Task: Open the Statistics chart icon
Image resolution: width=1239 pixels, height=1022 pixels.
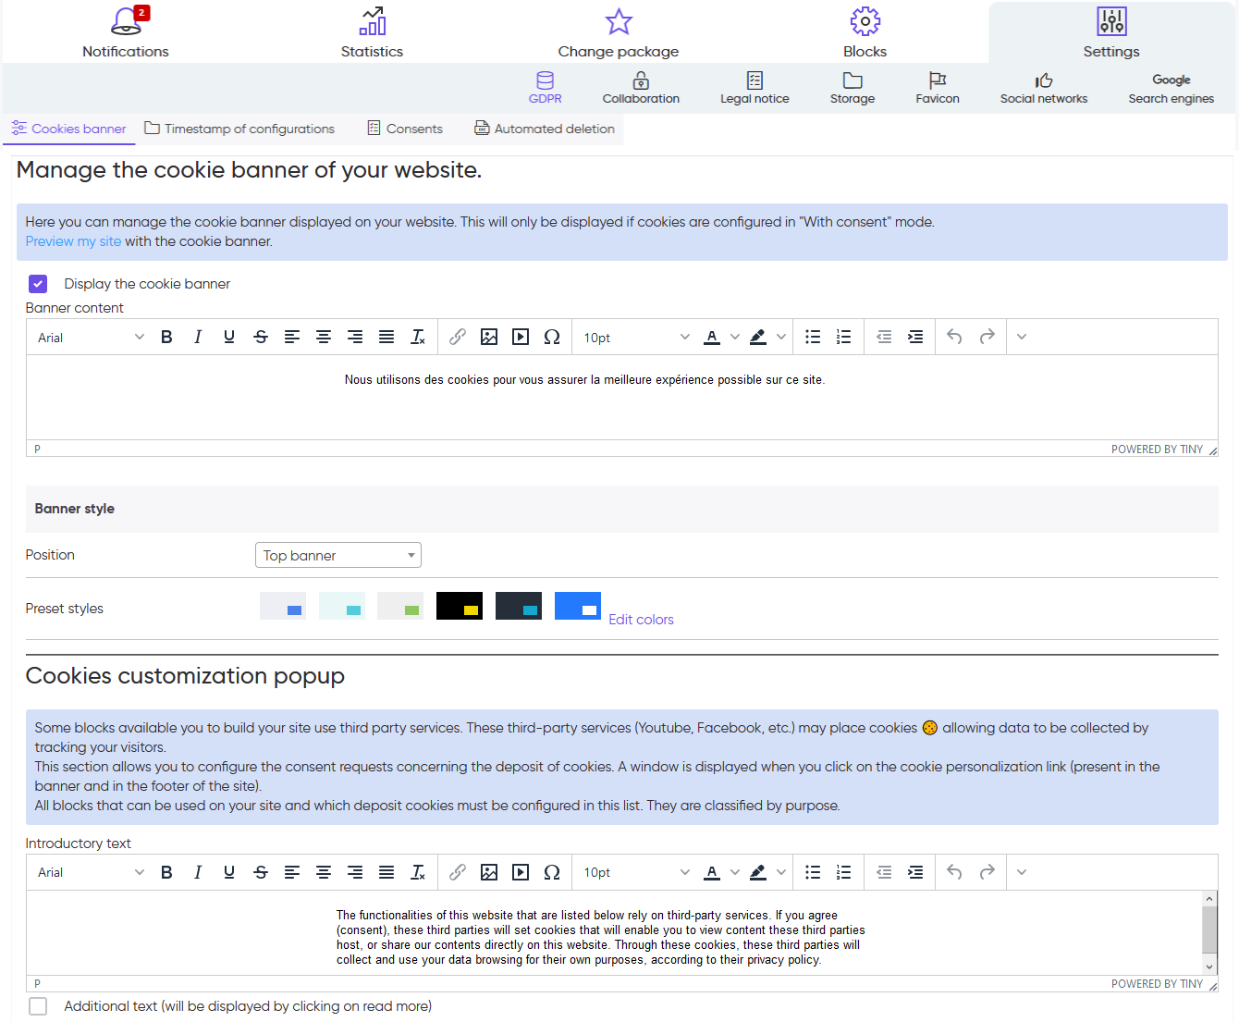Action: 373,21
